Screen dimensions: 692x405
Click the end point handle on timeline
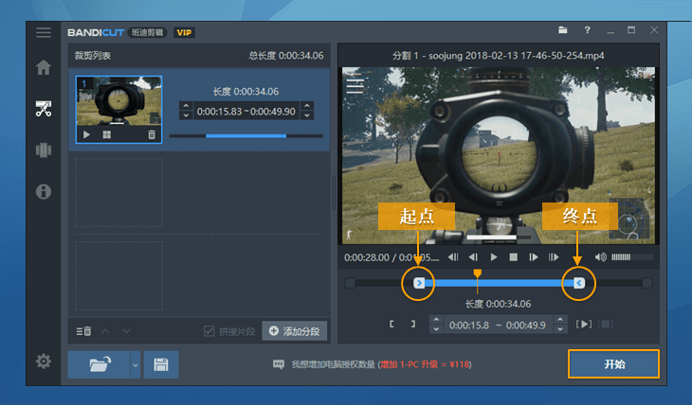click(x=579, y=283)
